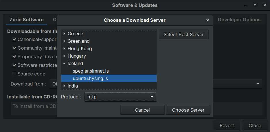This screenshot has width=270, height=132.
Task: Confirm with Choose Server button
Action: click(188, 110)
